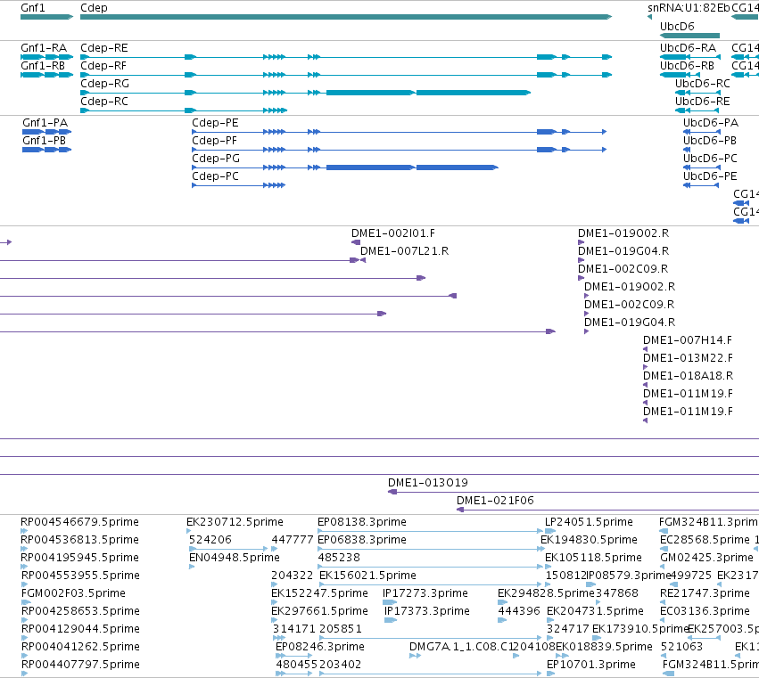Select the RP004407797.5prime EST label
The image size is (759, 678).
(80, 666)
